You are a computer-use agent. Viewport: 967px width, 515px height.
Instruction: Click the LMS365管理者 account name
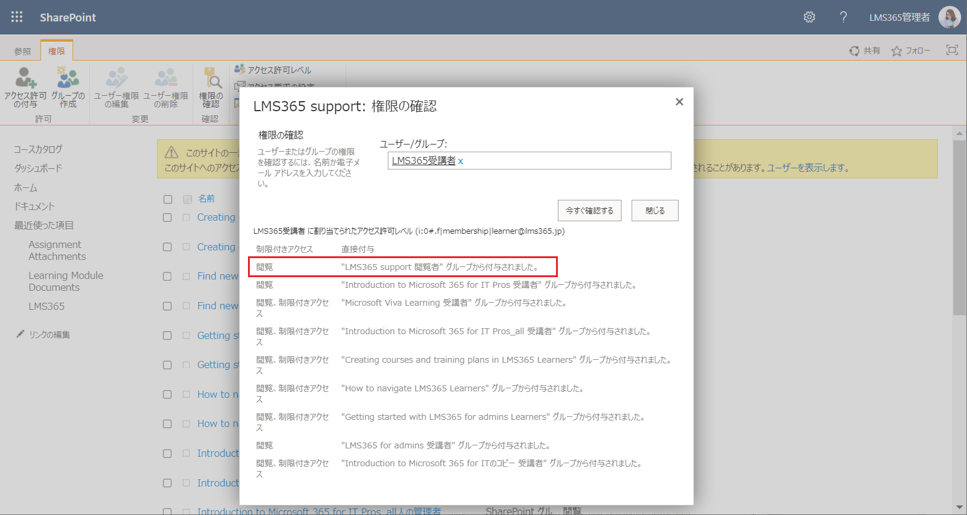click(899, 17)
